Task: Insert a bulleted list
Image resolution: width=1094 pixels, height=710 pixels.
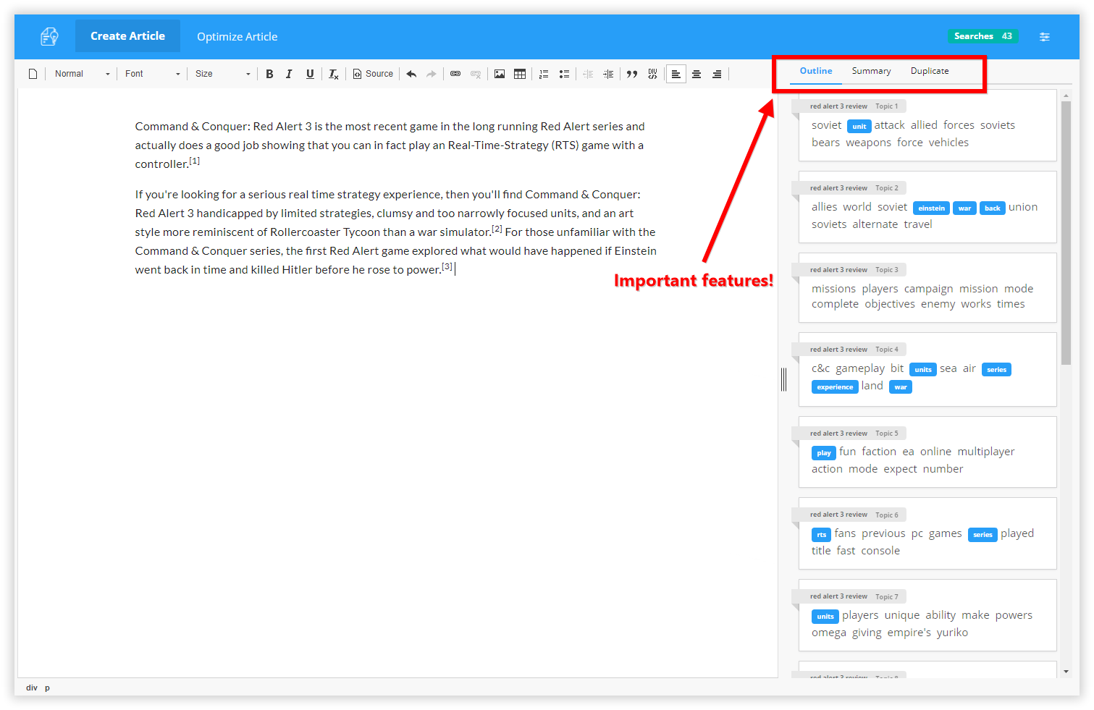Action: (x=564, y=74)
